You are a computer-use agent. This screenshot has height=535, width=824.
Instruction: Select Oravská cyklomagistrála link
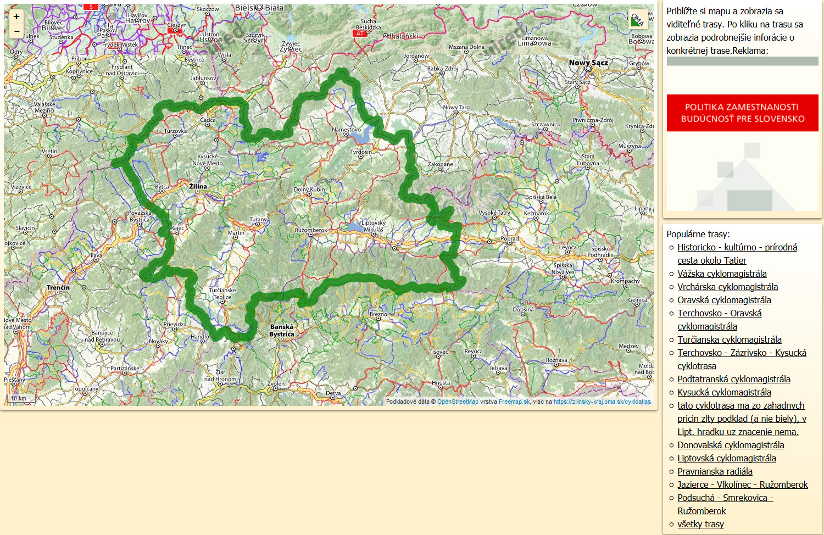tap(724, 300)
